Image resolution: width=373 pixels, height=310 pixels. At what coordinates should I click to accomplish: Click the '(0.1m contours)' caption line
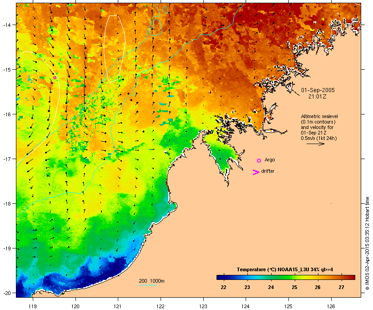[x=318, y=122]
